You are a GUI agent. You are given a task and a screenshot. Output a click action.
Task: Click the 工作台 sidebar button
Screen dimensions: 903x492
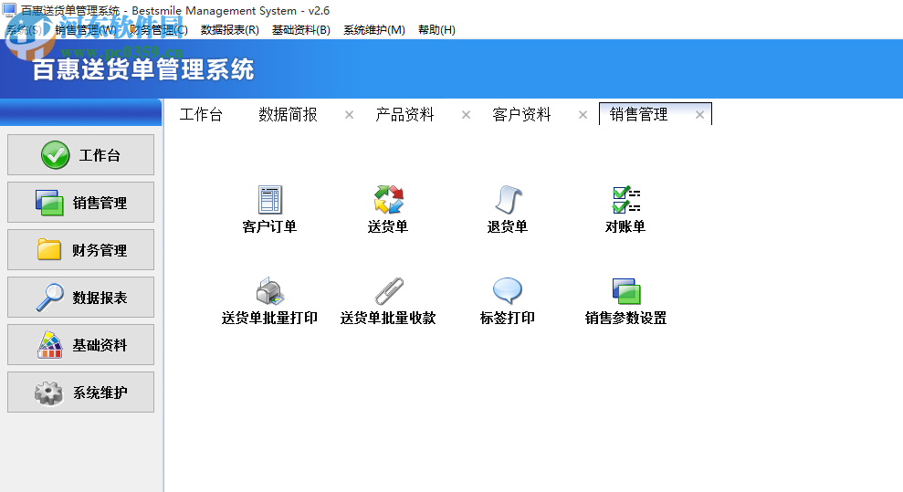(x=80, y=155)
